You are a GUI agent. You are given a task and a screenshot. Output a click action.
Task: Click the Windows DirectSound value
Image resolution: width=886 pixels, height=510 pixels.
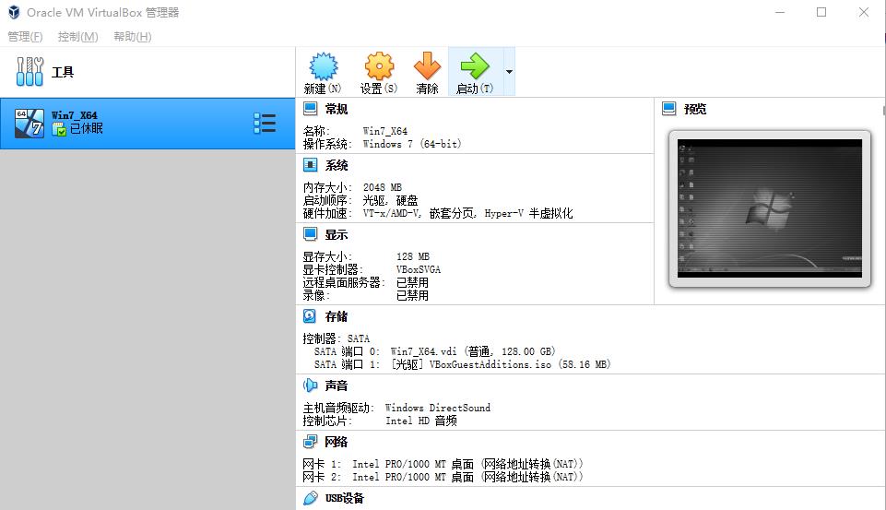click(438, 408)
